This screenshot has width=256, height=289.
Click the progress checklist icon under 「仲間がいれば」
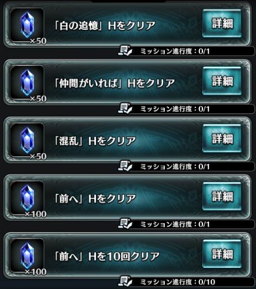click(125, 109)
